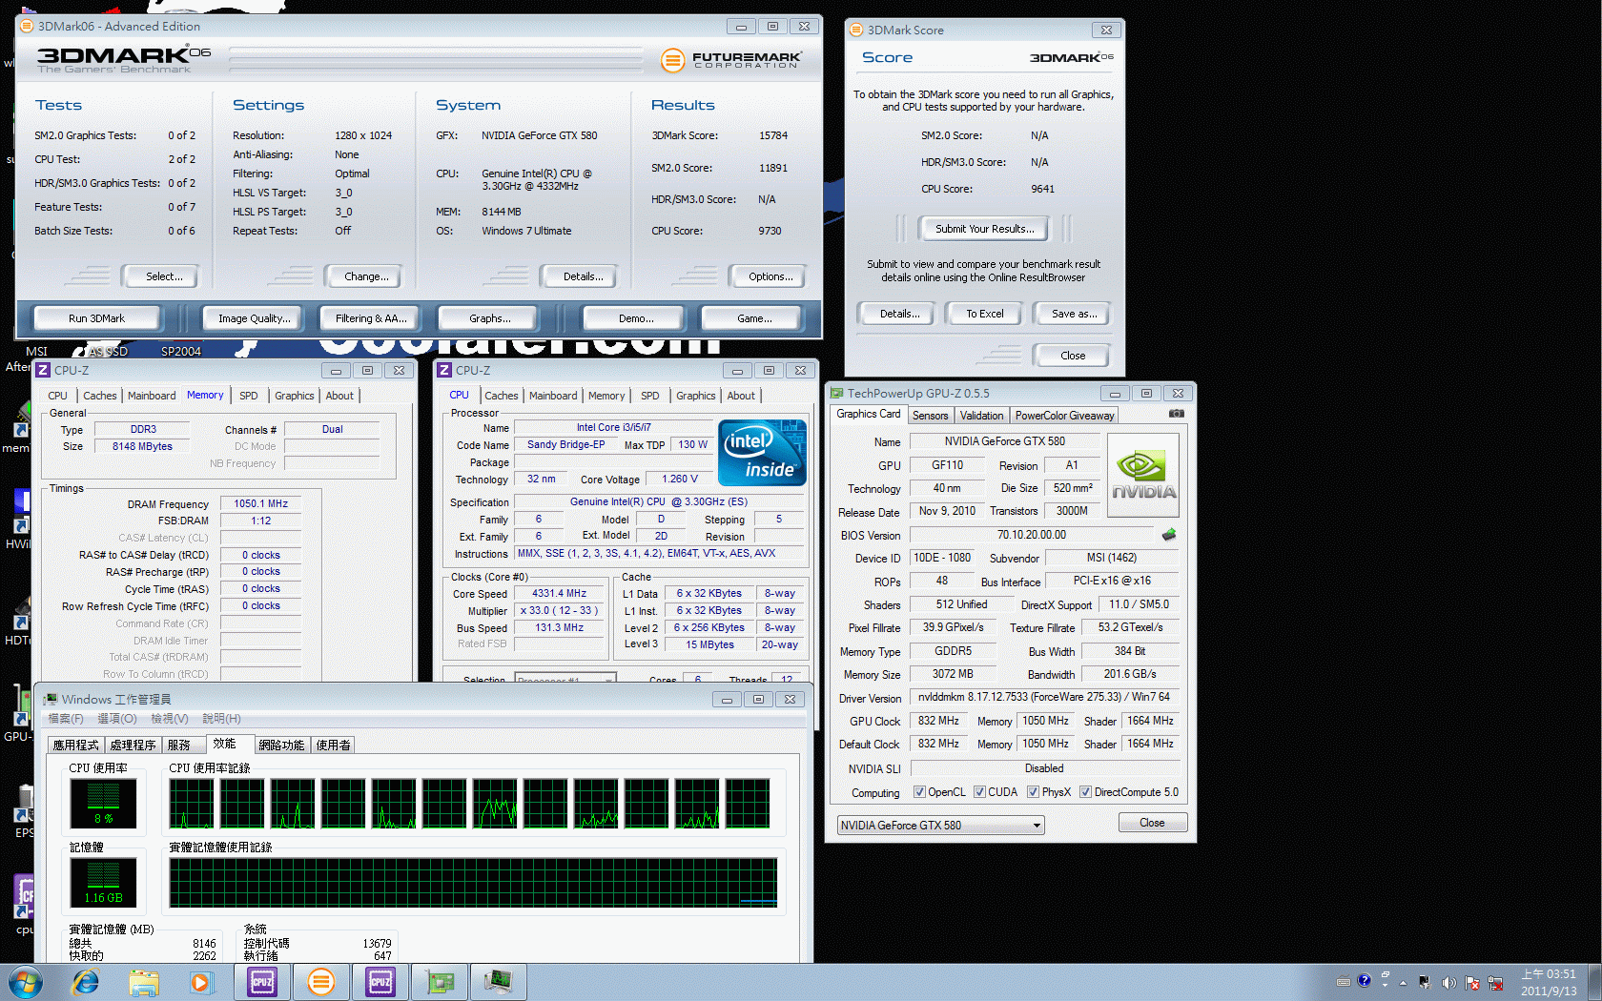Toggle the PhysX checkbox
This screenshot has width=1602, height=1001.
click(1033, 792)
